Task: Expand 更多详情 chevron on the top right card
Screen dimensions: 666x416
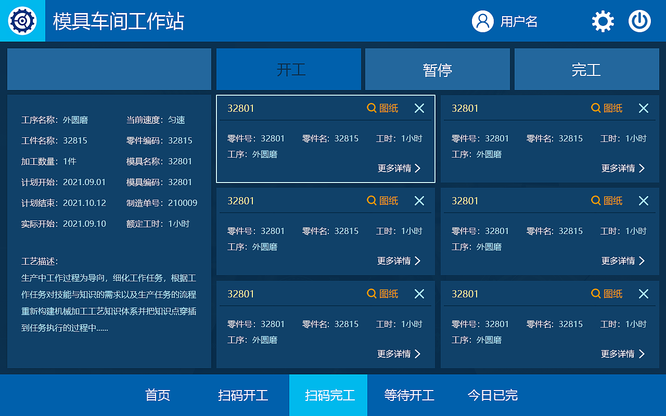Action: coord(623,168)
